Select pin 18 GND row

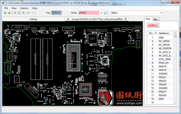pos(160,99)
